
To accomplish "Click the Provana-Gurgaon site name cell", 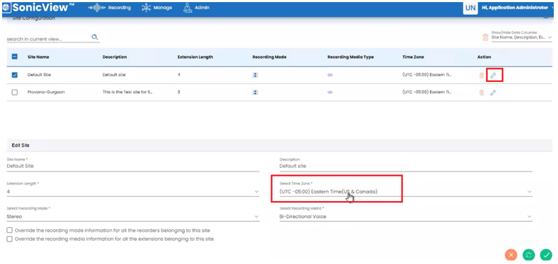I will [46, 92].
